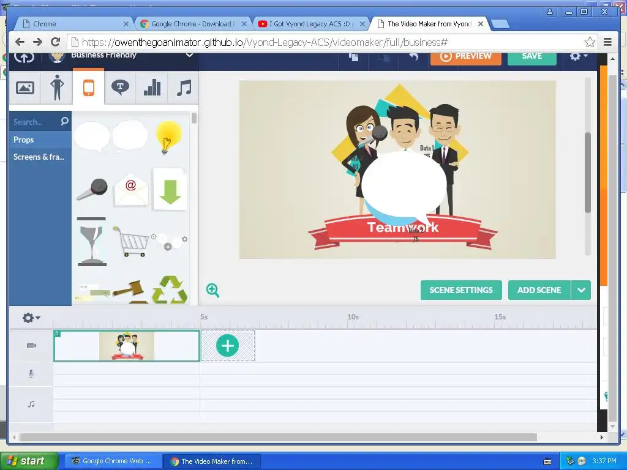Viewport: 627px width, 470px height.
Task: Click the props panel scrollbar
Action: (194, 119)
